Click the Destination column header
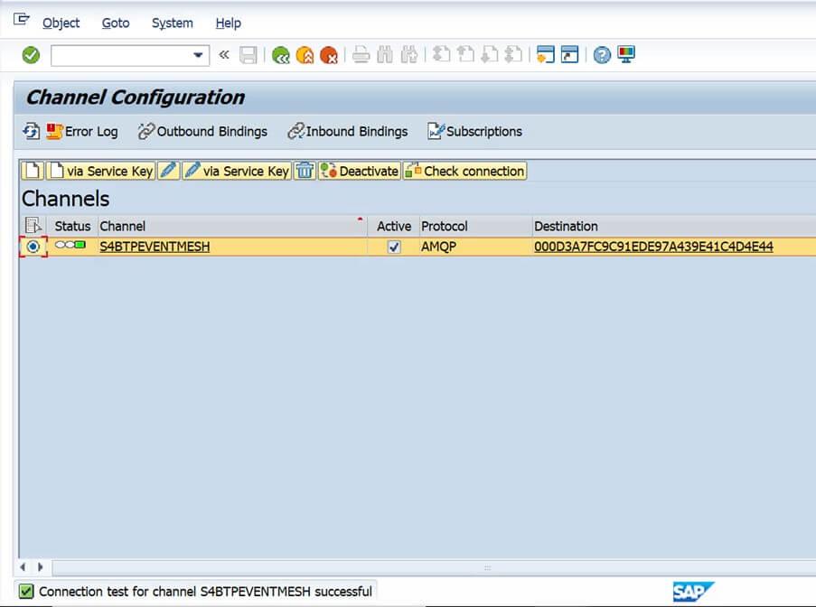The width and height of the screenshot is (816, 607). [674, 226]
